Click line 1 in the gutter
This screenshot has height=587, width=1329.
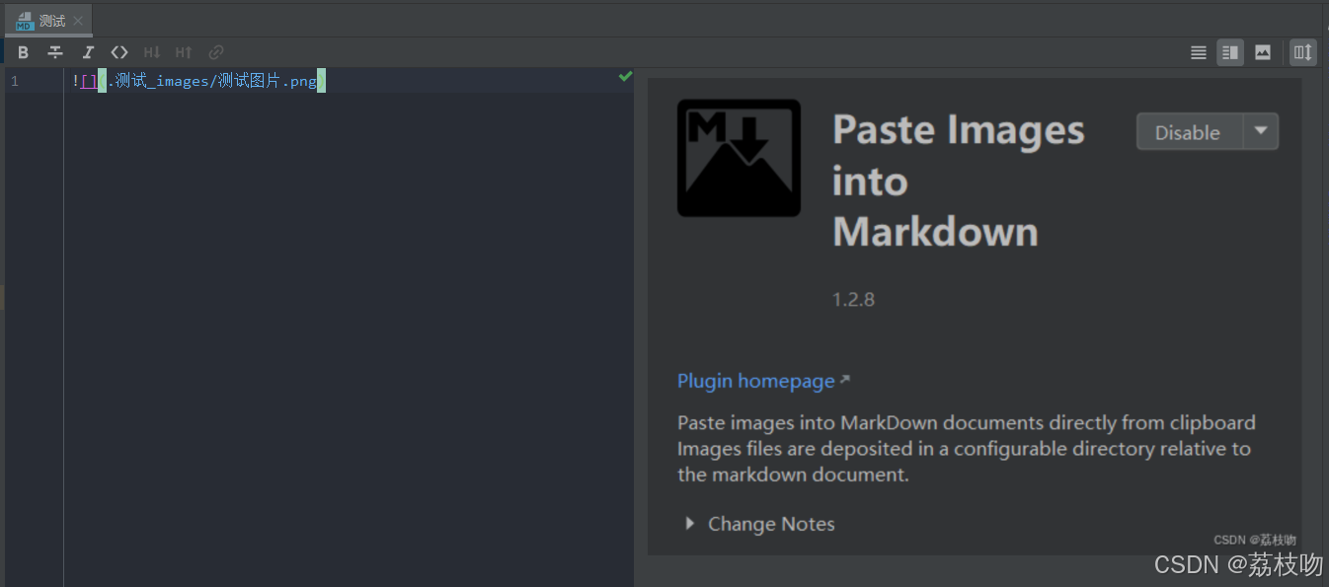point(15,81)
